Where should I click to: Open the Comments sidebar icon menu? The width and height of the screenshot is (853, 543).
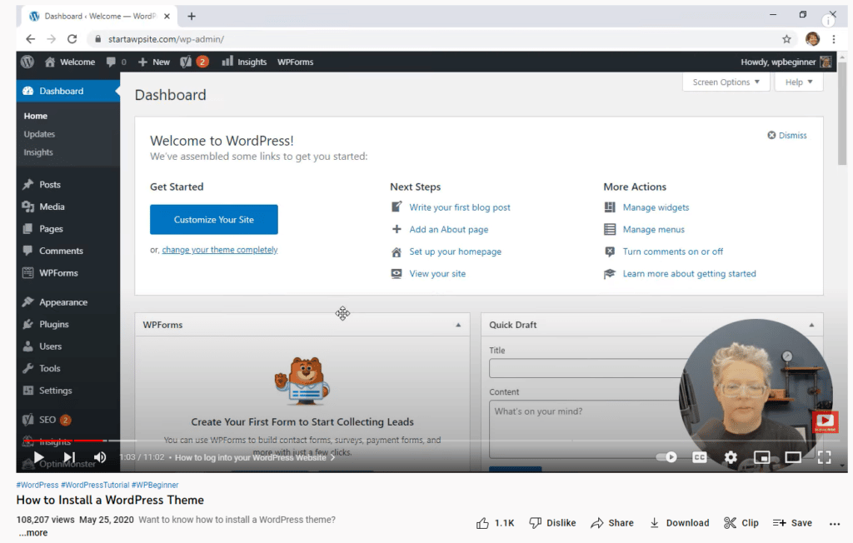[x=27, y=251]
